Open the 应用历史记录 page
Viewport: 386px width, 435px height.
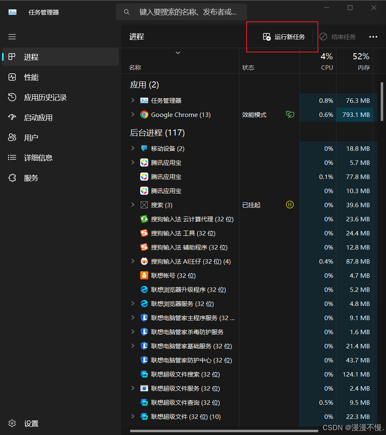click(x=60, y=98)
